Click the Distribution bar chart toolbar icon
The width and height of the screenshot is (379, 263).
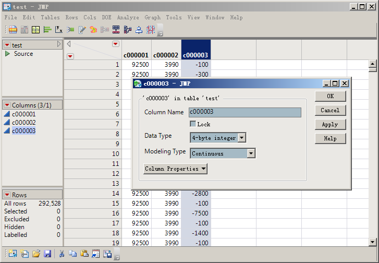[47, 30]
